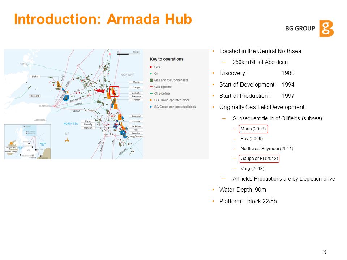Click '250km NE of Aberdeen' sub-bullet

pos(260,62)
